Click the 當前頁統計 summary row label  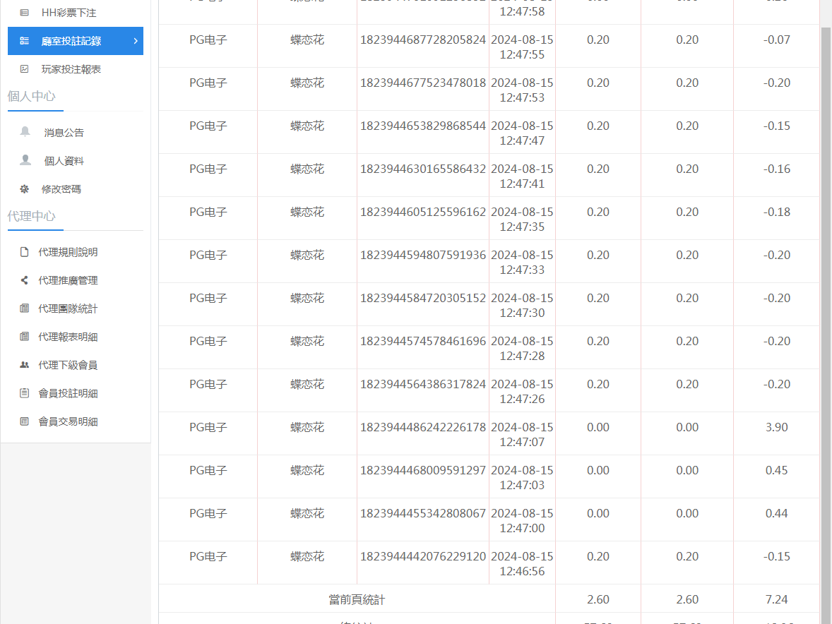(x=357, y=600)
